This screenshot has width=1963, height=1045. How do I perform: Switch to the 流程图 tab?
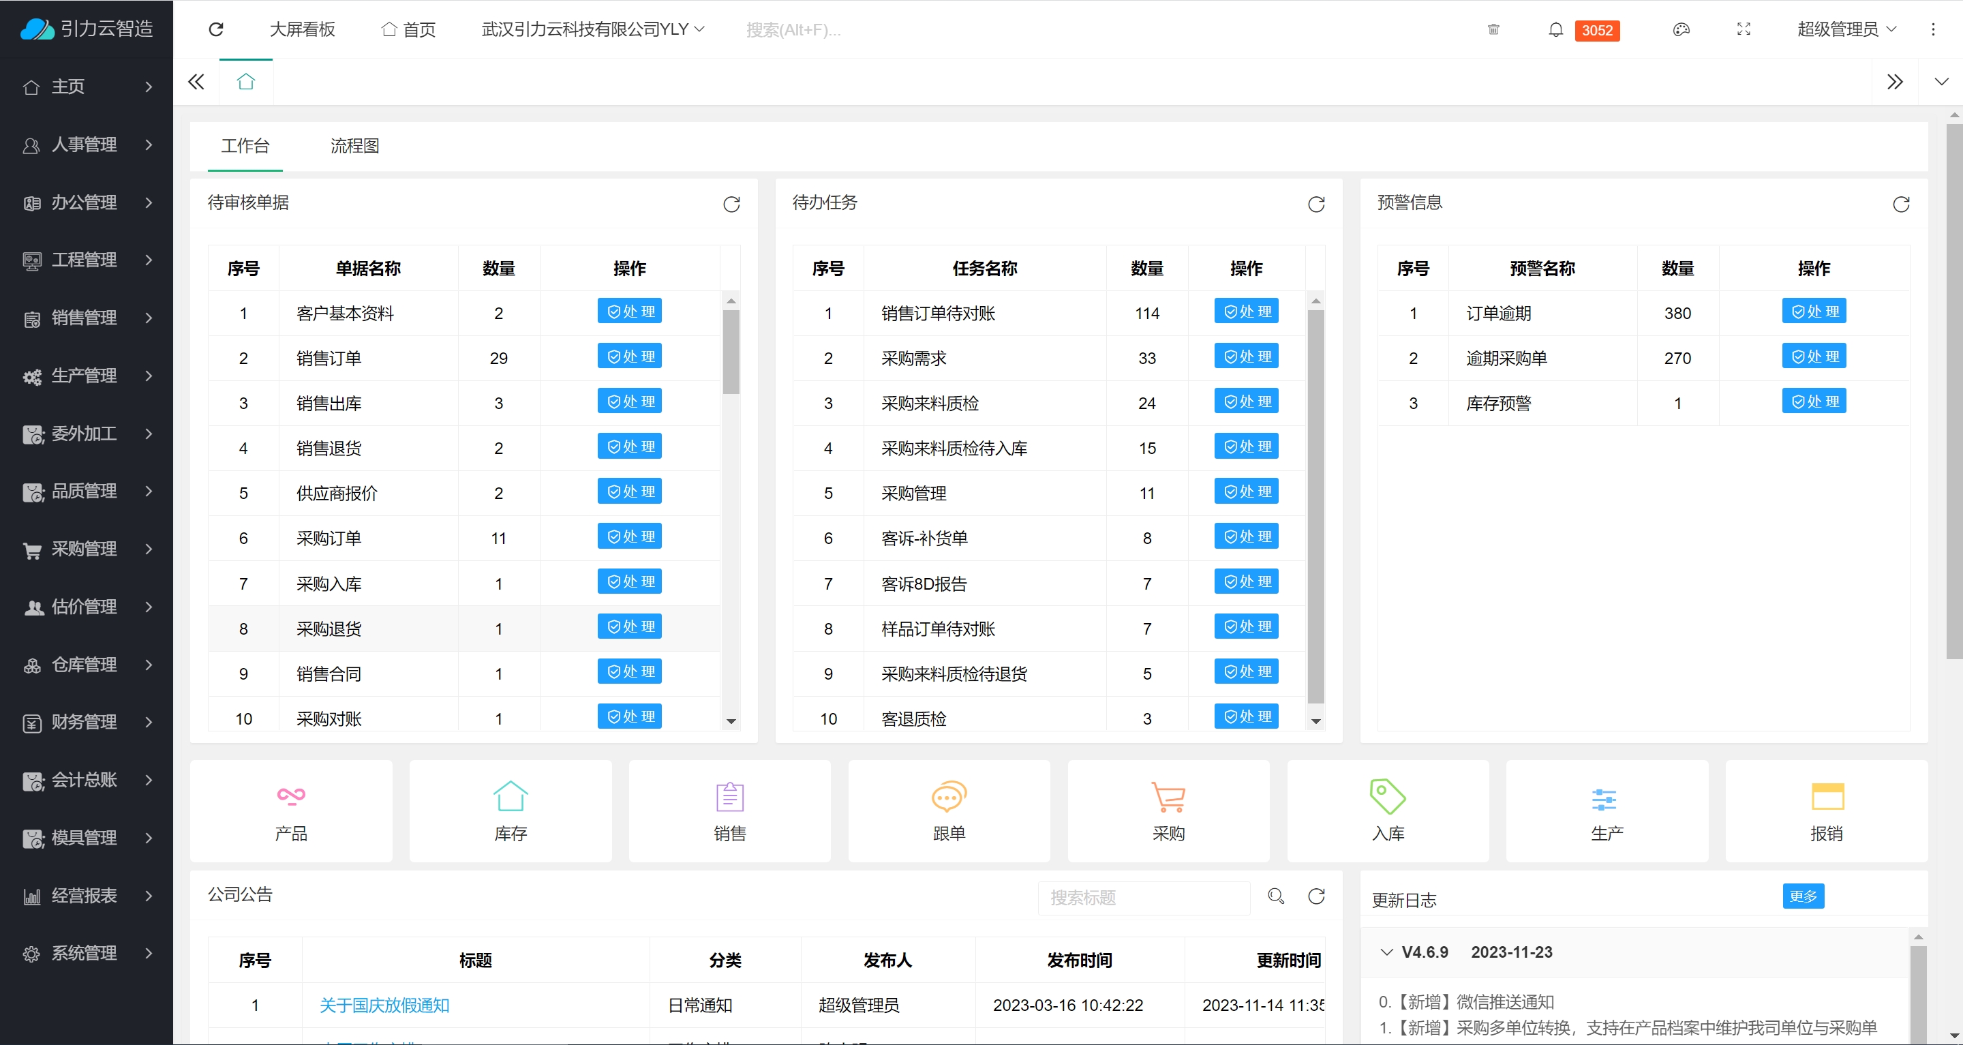[x=354, y=146]
